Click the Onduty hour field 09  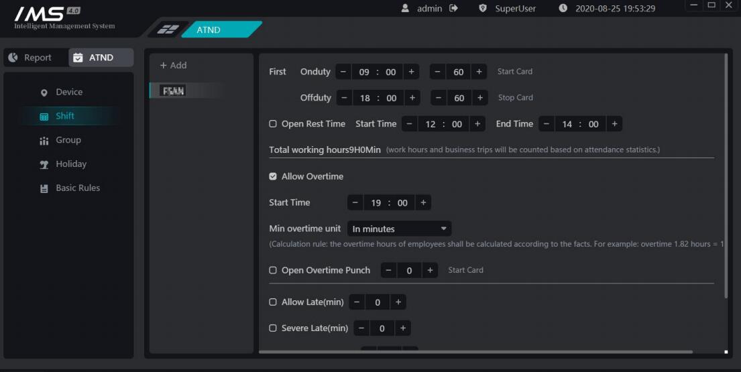pos(364,72)
